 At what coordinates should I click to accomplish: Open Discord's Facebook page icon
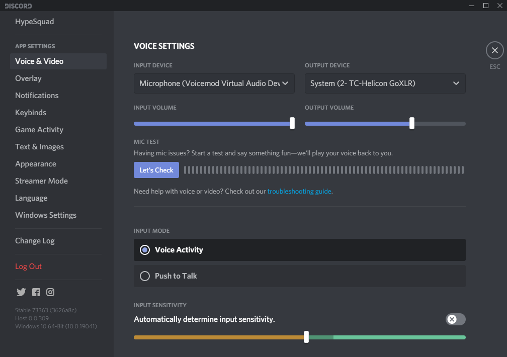(36, 292)
